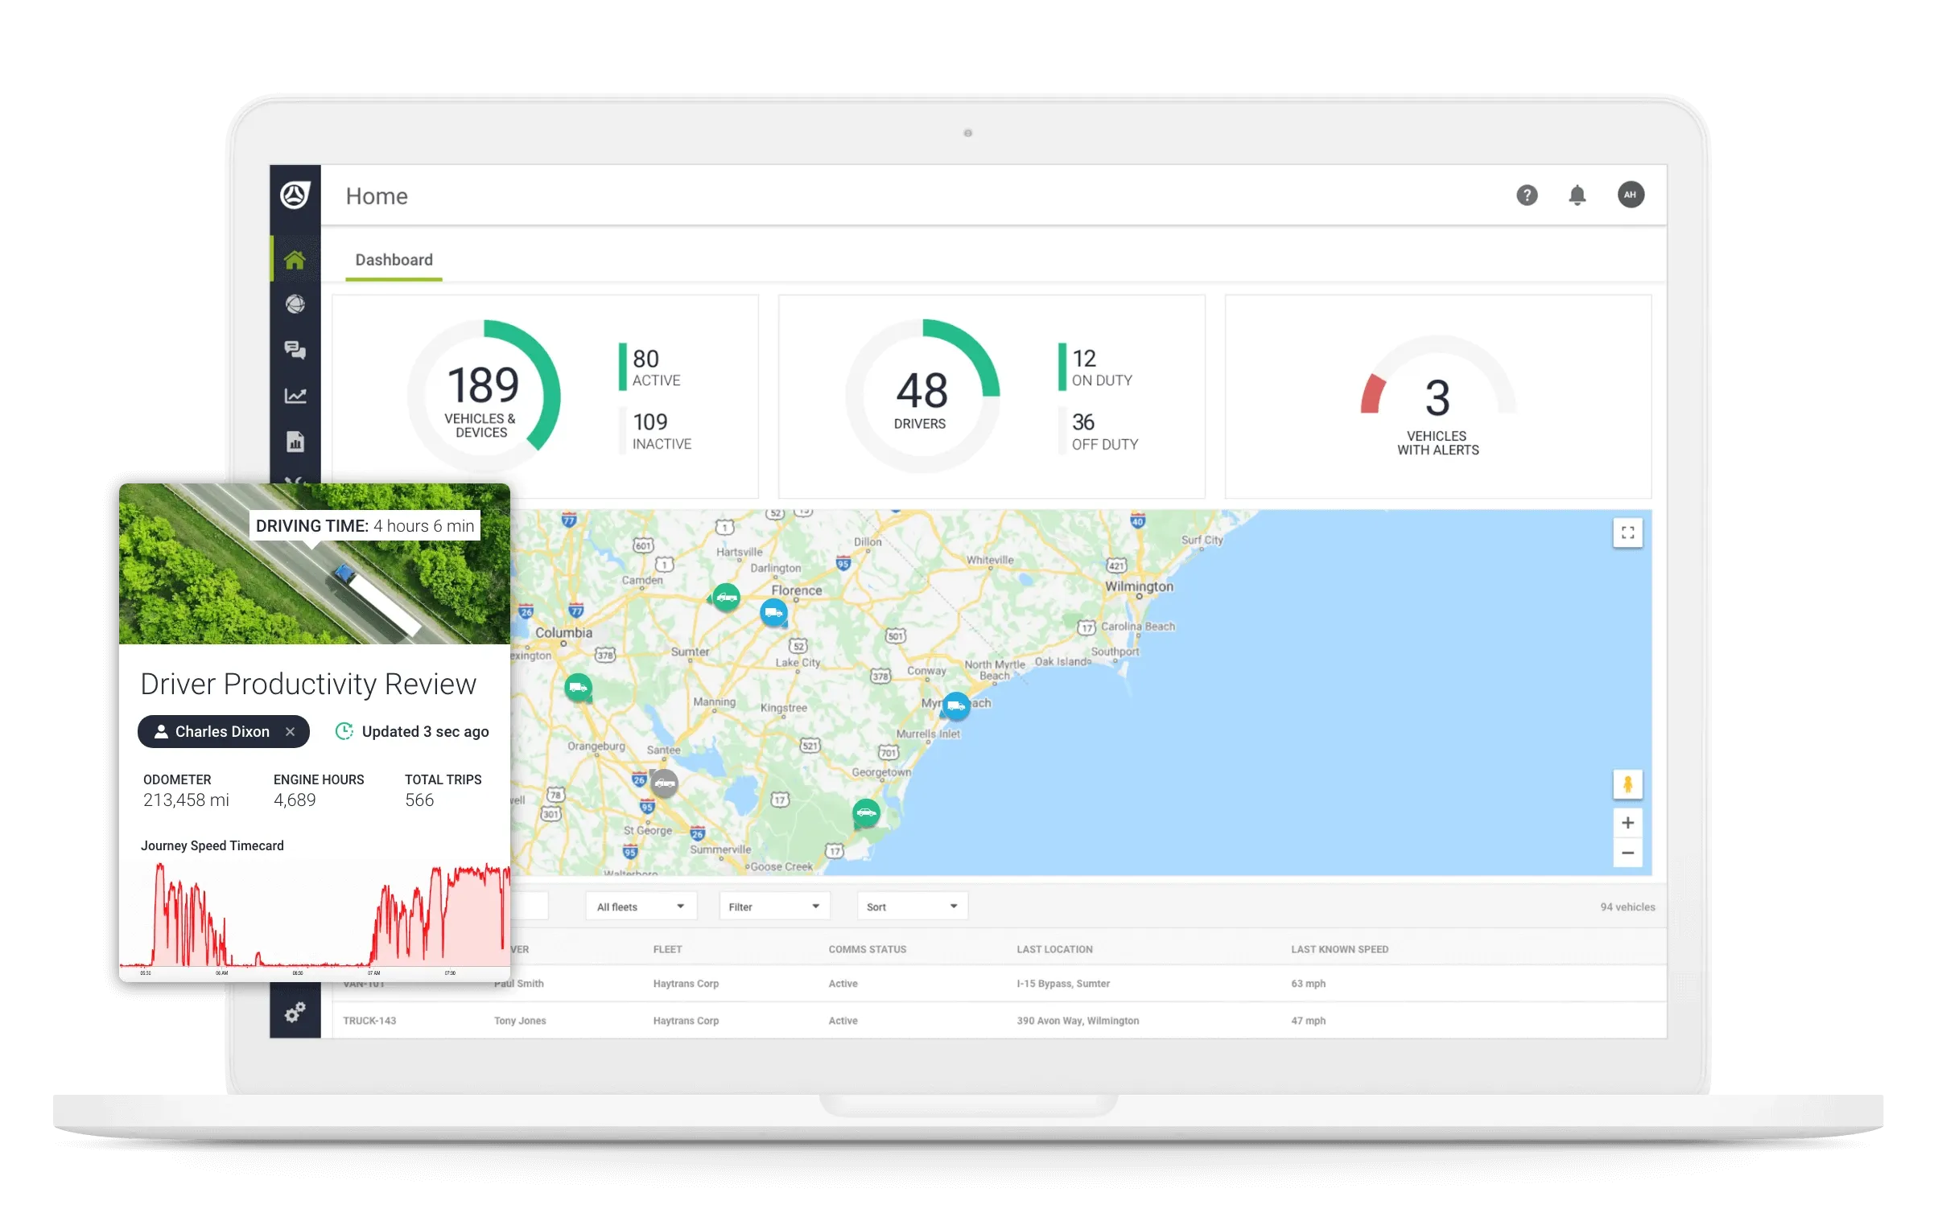Zoom in on the map with plus control
1938x1213 pixels.
tap(1628, 822)
